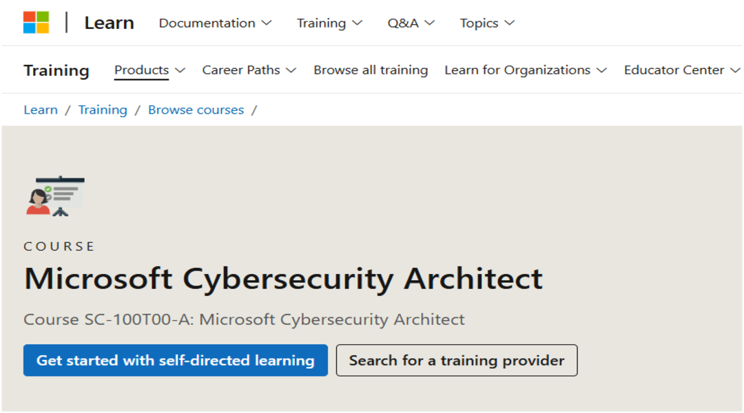The image size is (744, 413).
Task: Go to the Training breadcrumb link
Action: point(103,110)
